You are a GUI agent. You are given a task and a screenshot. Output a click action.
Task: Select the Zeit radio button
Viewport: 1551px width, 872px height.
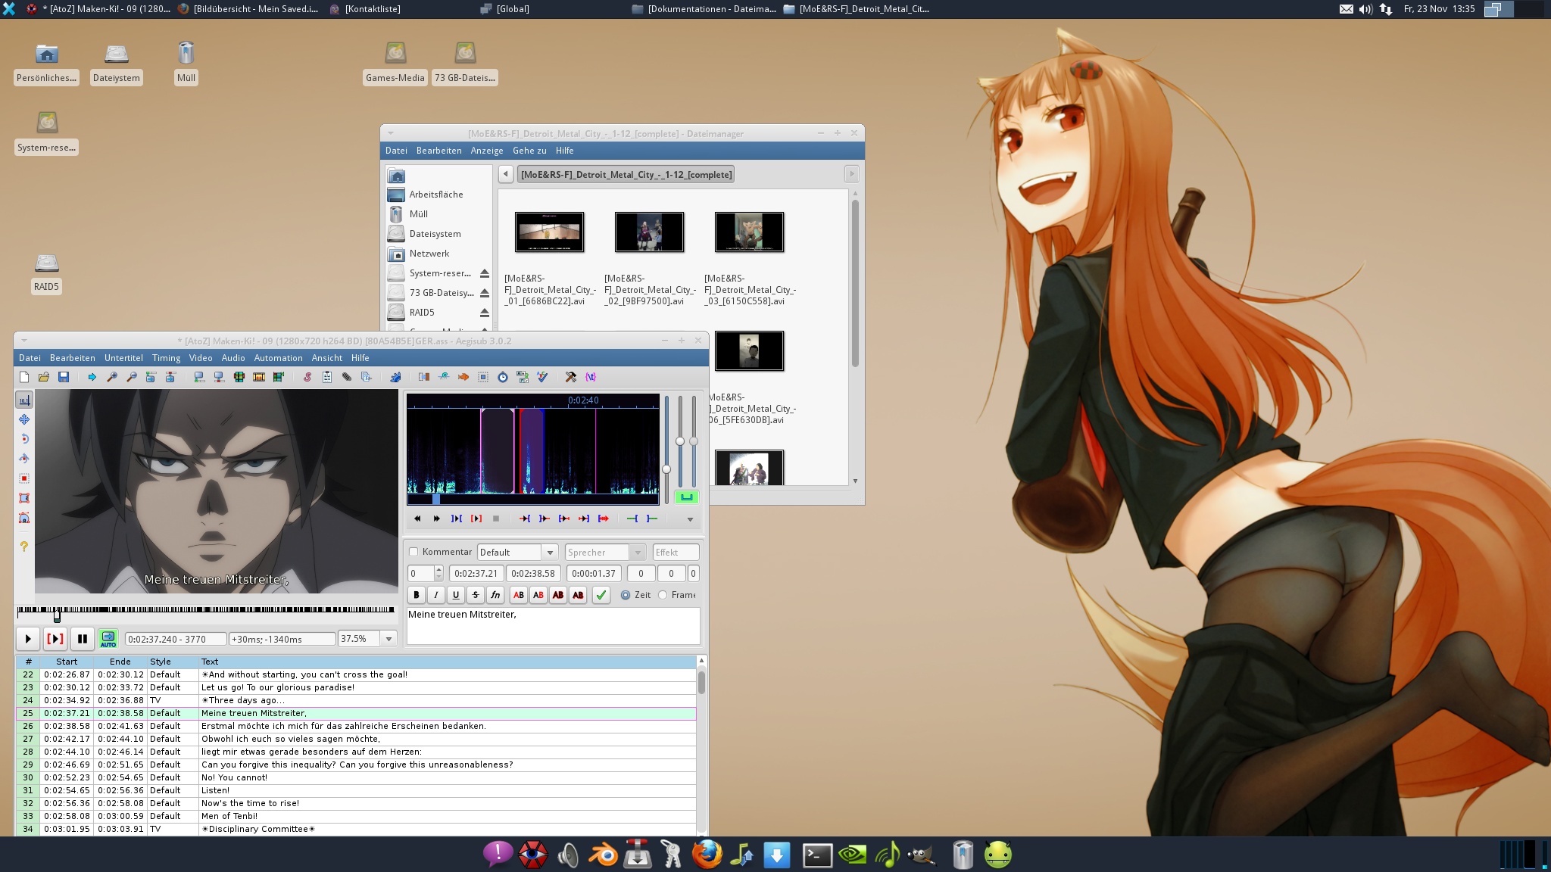tap(626, 595)
